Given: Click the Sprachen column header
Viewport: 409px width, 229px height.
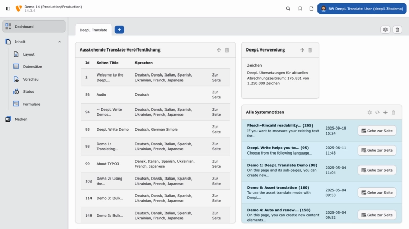Looking at the screenshot, I should 144,63.
